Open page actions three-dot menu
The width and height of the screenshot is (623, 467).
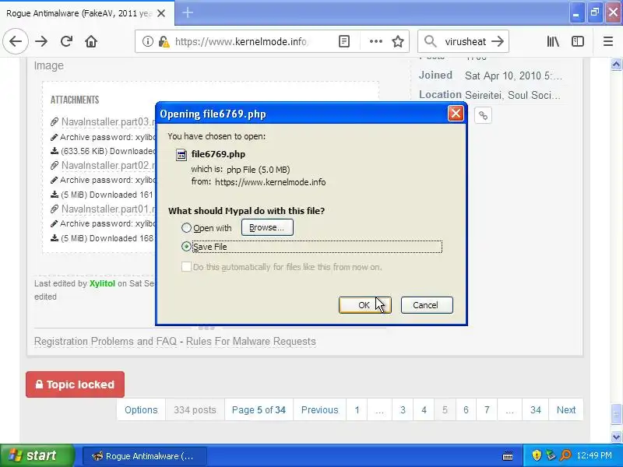coord(376,41)
